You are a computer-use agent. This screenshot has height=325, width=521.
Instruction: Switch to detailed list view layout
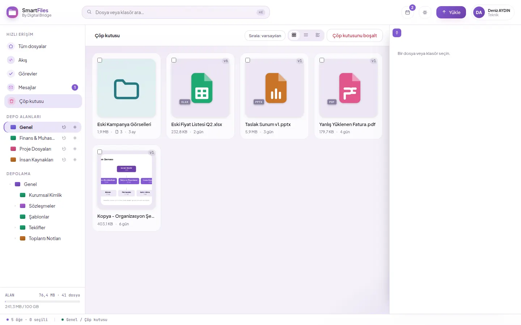318,35
